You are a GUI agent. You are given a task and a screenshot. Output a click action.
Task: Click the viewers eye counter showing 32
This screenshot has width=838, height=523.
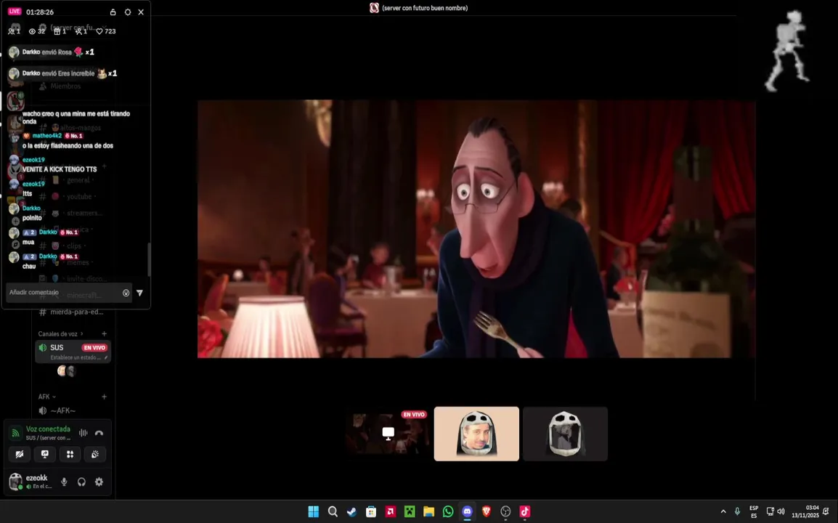click(37, 31)
